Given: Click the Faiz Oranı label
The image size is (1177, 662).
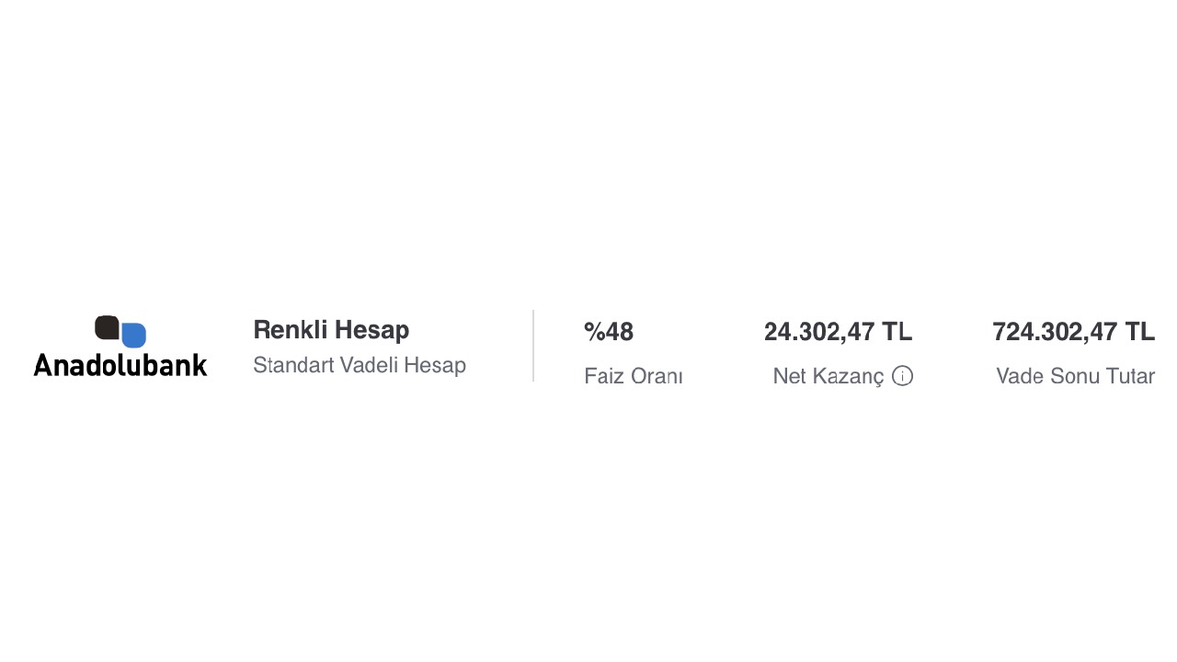Looking at the screenshot, I should 634,376.
